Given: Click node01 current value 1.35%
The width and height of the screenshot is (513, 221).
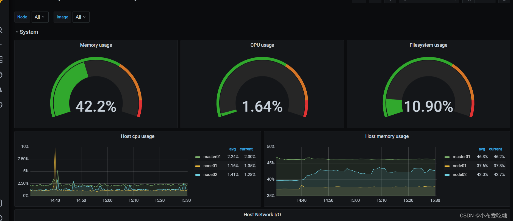Looking at the screenshot, I should [250, 166].
